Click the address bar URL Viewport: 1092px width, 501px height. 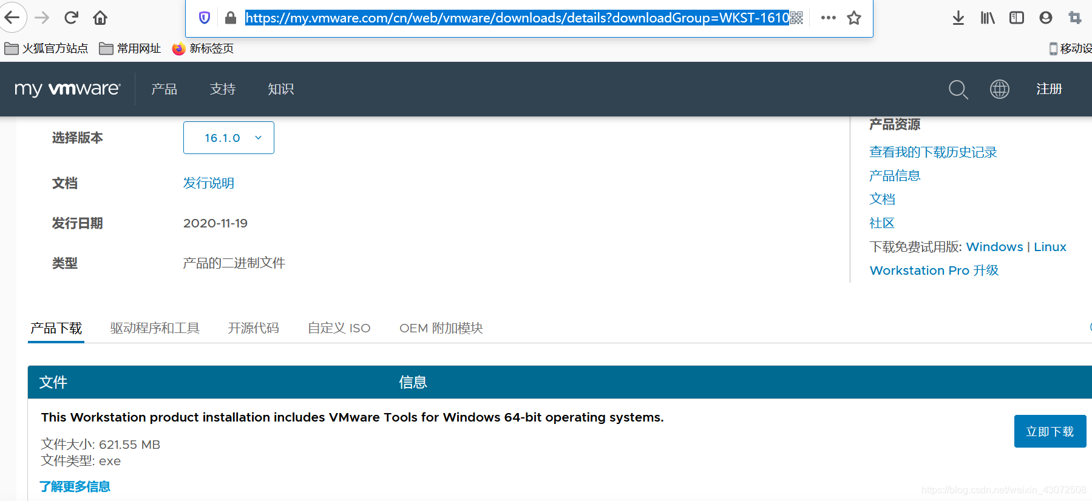517,18
